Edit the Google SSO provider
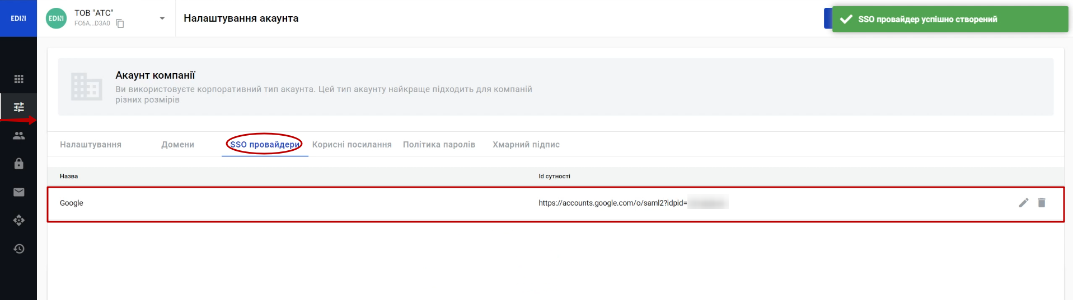The height and width of the screenshot is (300, 1073). point(1023,203)
